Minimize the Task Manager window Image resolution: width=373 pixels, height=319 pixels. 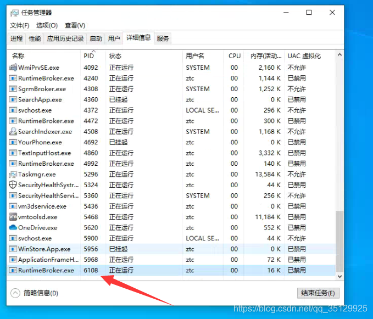[x=286, y=13]
